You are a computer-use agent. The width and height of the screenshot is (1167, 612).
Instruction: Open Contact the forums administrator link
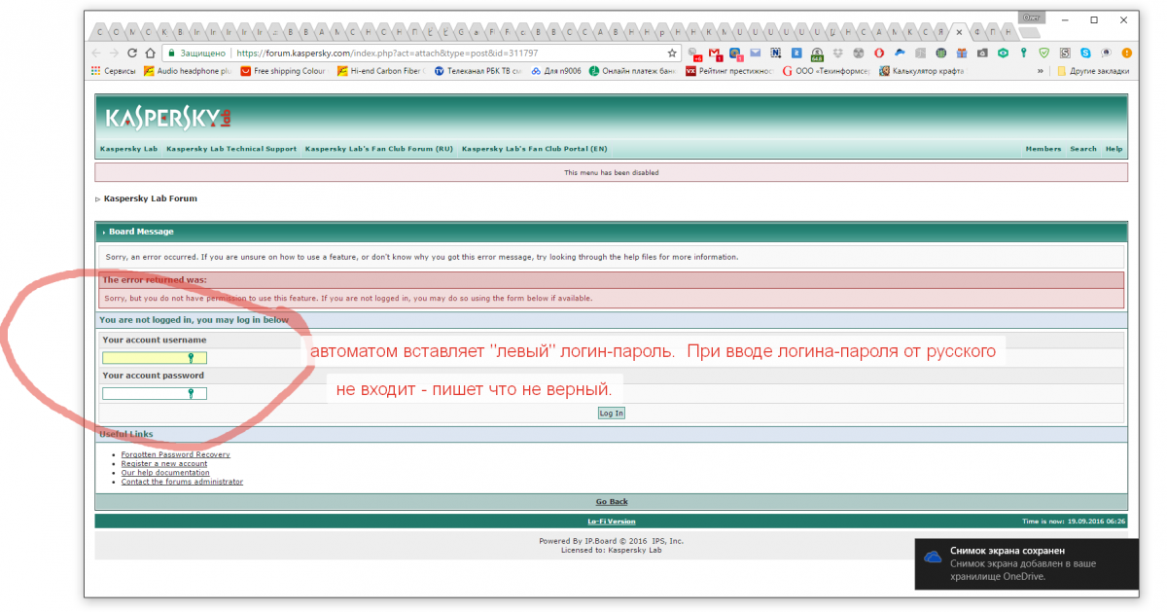point(182,482)
